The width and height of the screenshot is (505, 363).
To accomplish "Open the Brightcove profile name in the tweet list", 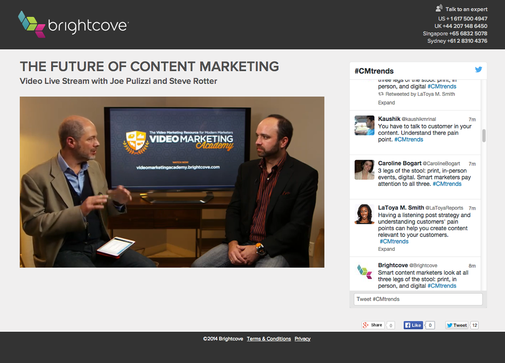I will (x=393, y=265).
